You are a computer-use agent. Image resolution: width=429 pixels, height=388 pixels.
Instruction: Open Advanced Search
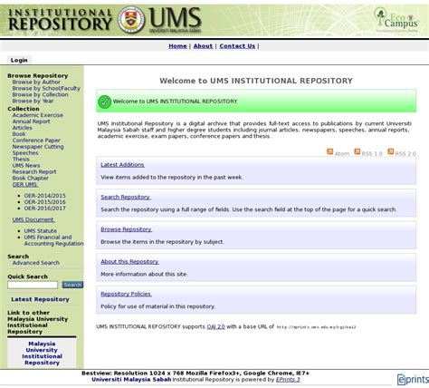36,263
